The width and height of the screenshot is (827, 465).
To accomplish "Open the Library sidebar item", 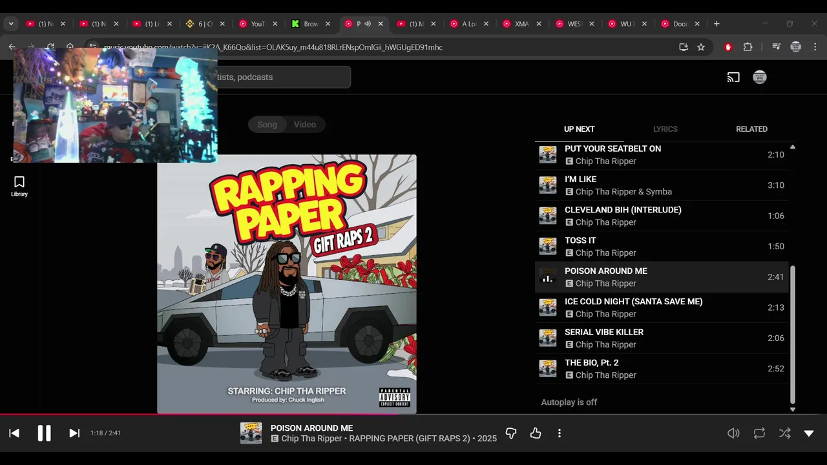I will [19, 187].
